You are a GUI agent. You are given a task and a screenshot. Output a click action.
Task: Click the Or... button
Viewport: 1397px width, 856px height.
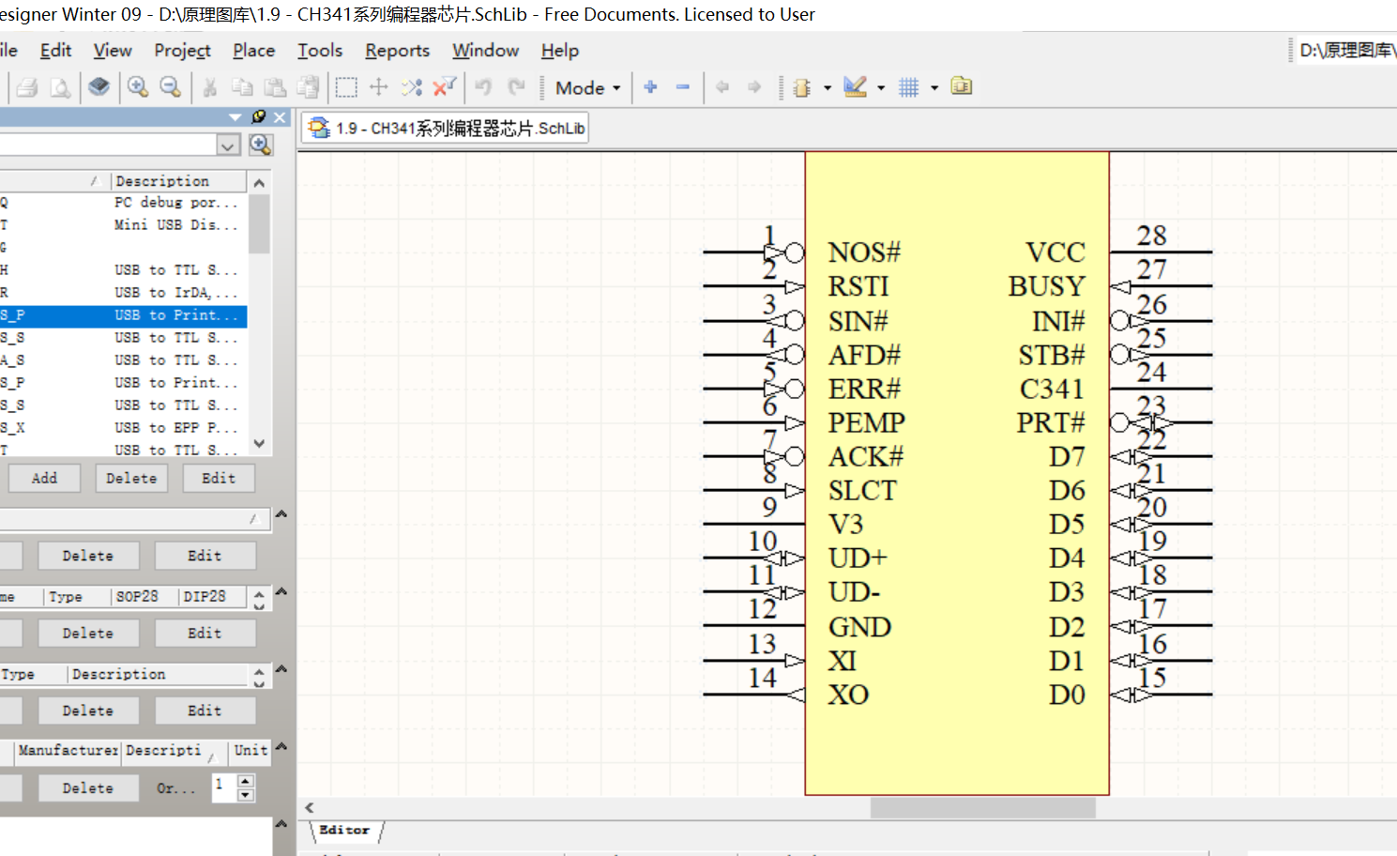[175, 788]
